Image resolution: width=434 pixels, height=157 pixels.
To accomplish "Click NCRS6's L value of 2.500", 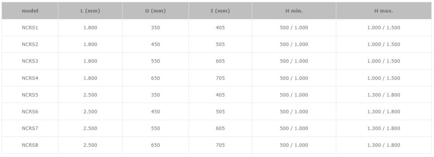I will (90, 112).
